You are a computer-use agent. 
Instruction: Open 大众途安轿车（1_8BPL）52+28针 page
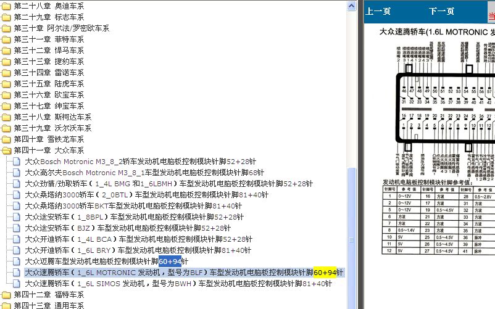coord(134,217)
